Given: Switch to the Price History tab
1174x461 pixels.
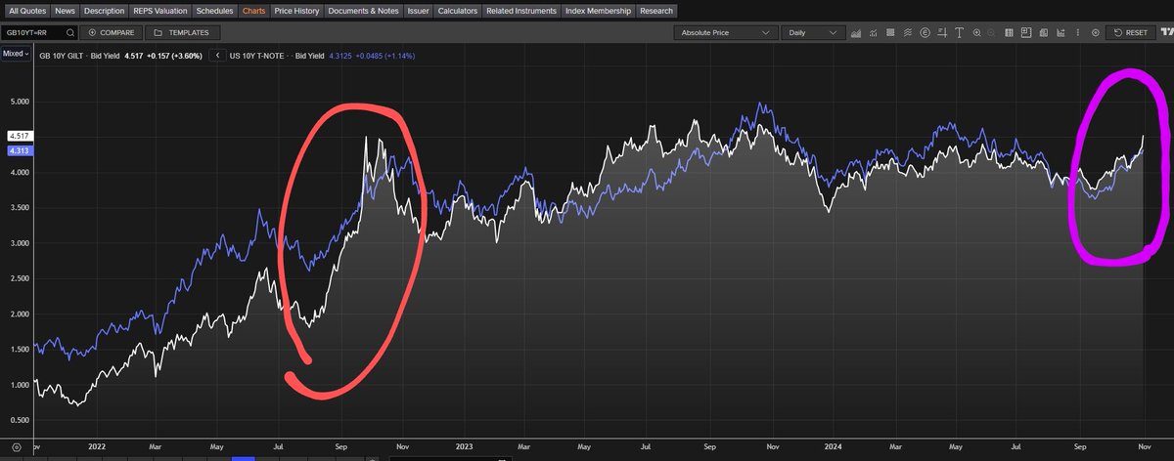Looking at the screenshot, I should pos(297,11).
